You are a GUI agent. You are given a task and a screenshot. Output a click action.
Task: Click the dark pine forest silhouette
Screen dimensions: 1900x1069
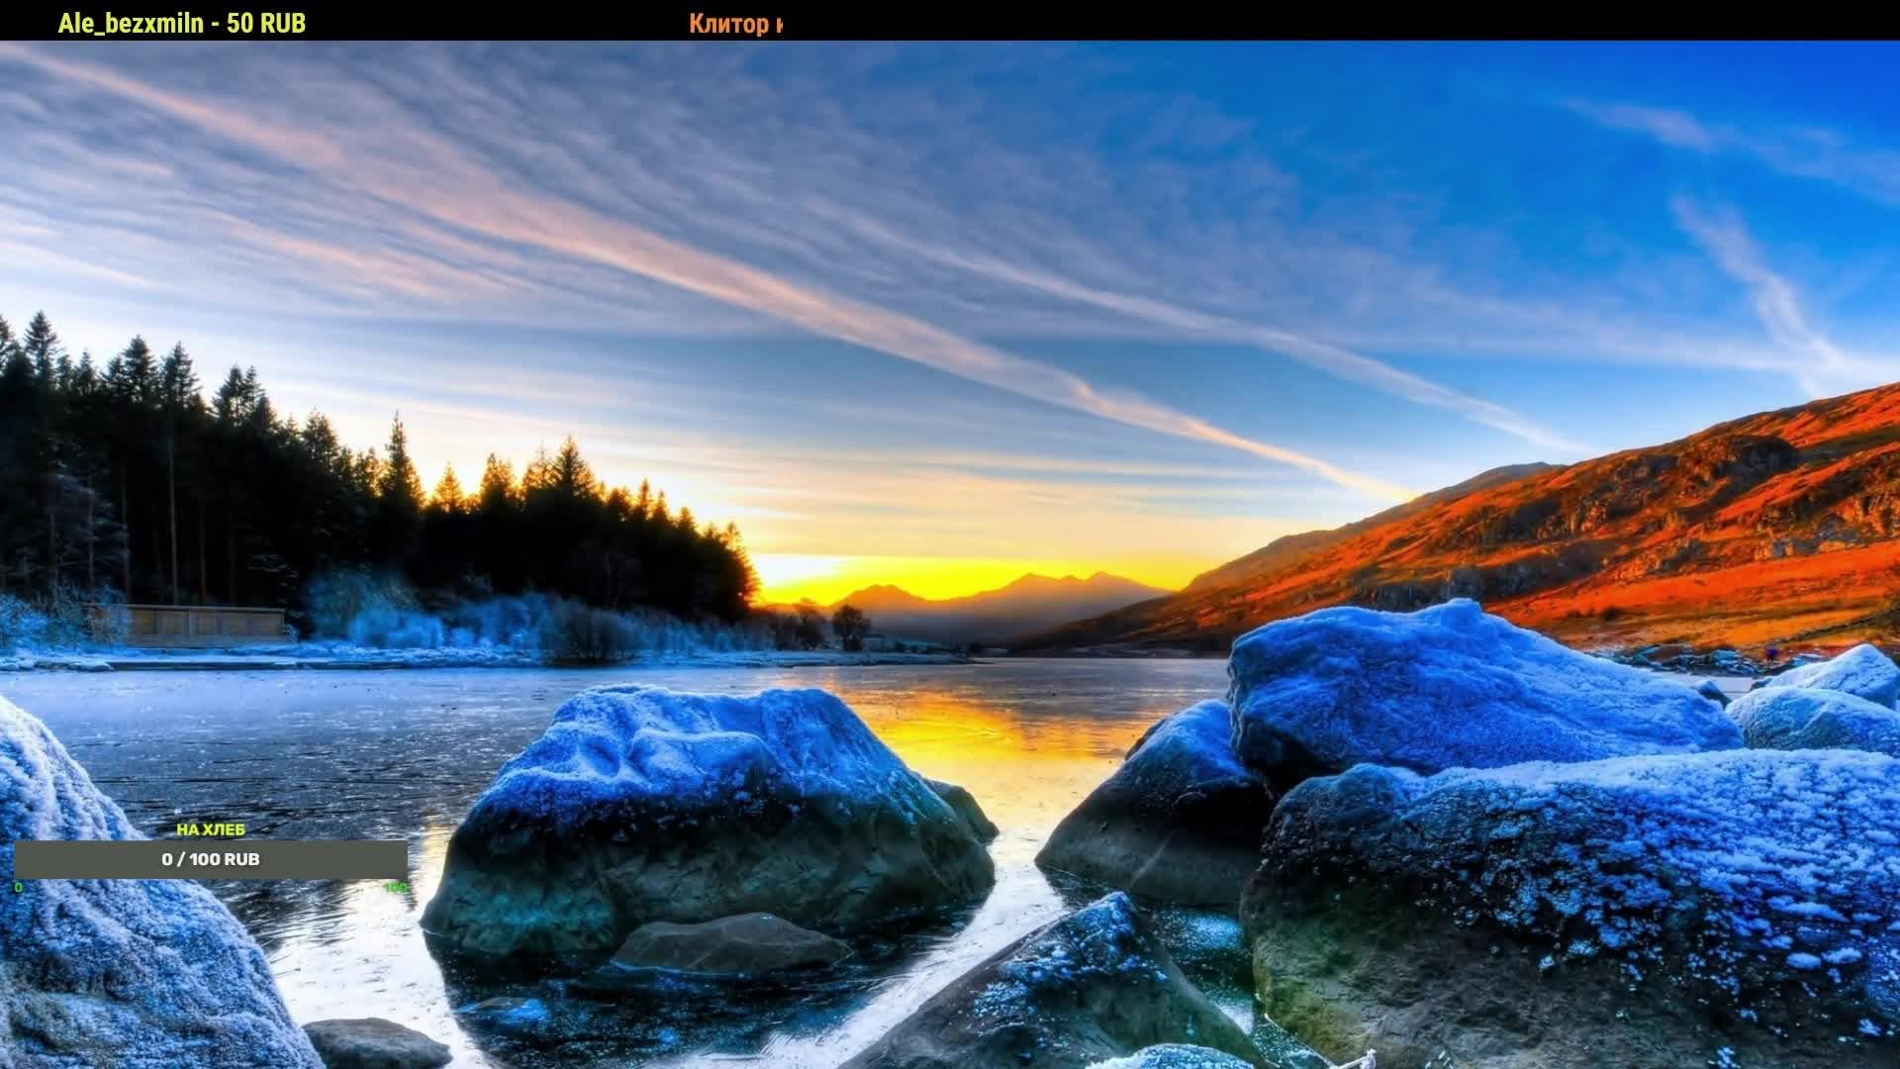[x=247, y=495]
